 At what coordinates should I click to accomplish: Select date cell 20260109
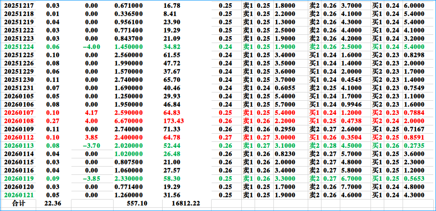click(x=18, y=129)
